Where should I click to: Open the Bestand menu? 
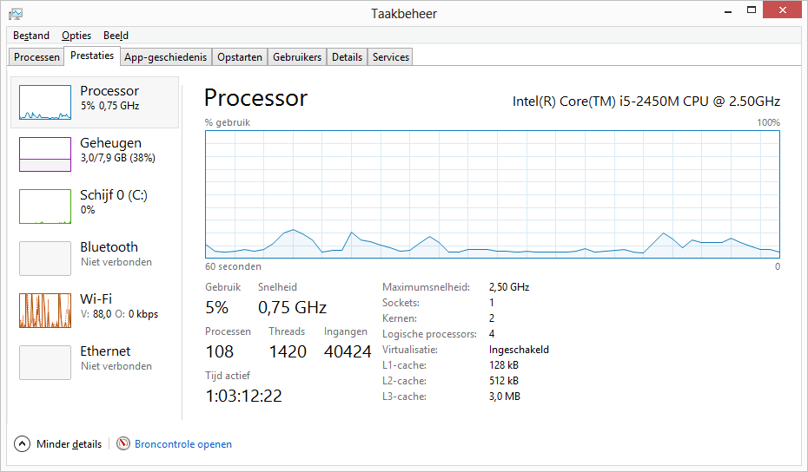coord(31,36)
